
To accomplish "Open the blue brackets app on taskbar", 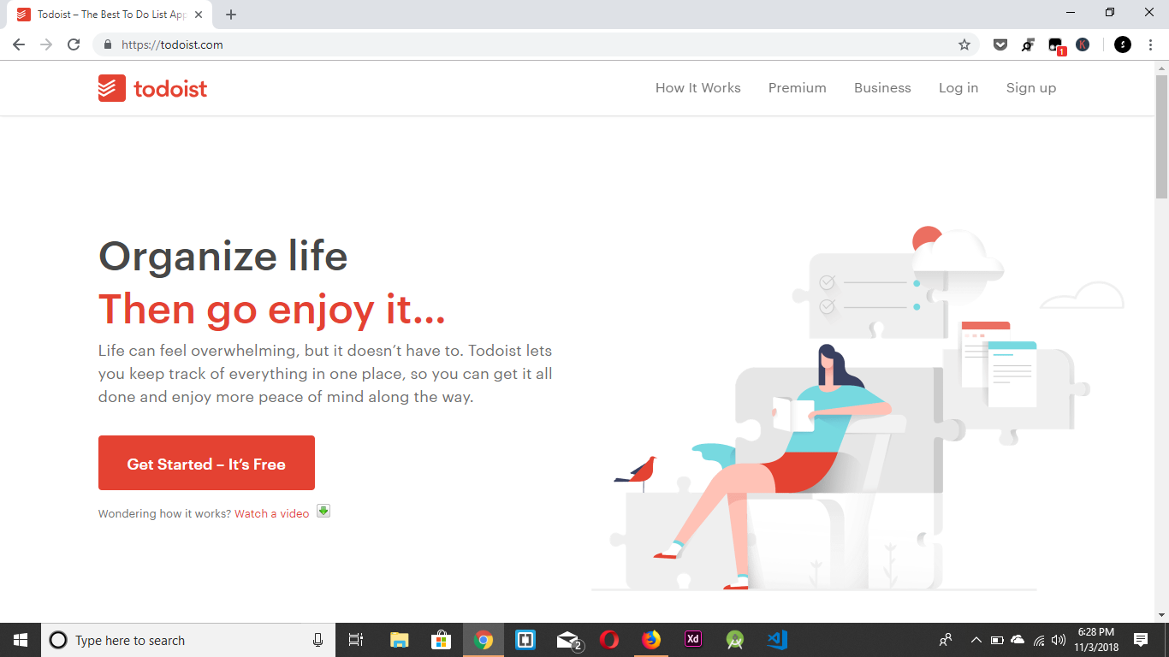I will pos(525,640).
